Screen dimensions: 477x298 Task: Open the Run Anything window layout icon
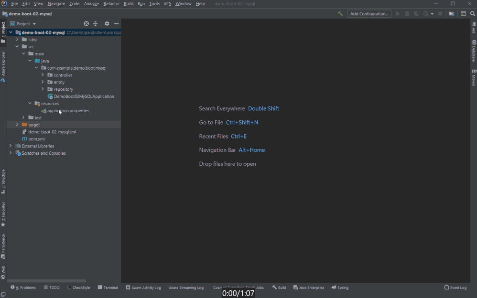click(x=463, y=14)
